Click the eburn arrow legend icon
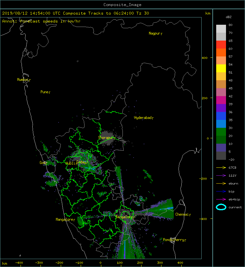245x267 pixels. pos(221,184)
